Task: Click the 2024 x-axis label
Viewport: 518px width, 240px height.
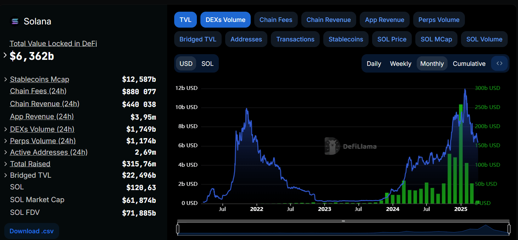Action: (393, 209)
